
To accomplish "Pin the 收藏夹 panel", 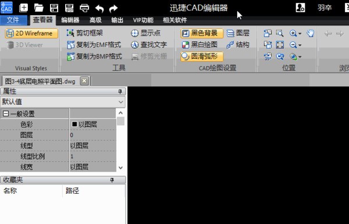I will 112,180.
